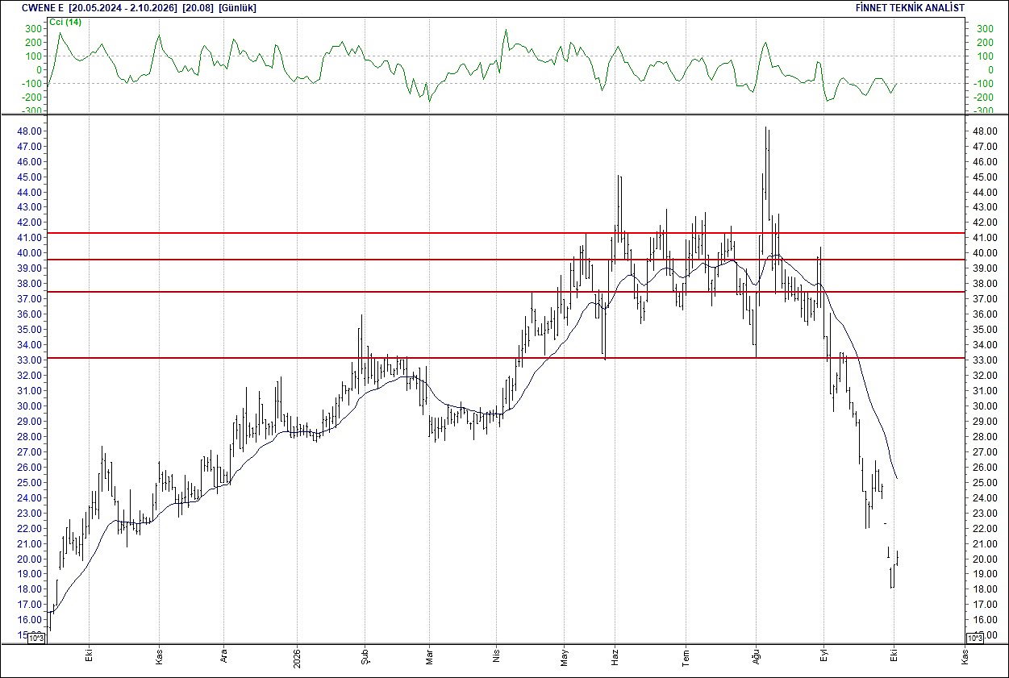
Task: Click the FİNNET TEKNİK ANALİST label
Action: tap(909, 7)
